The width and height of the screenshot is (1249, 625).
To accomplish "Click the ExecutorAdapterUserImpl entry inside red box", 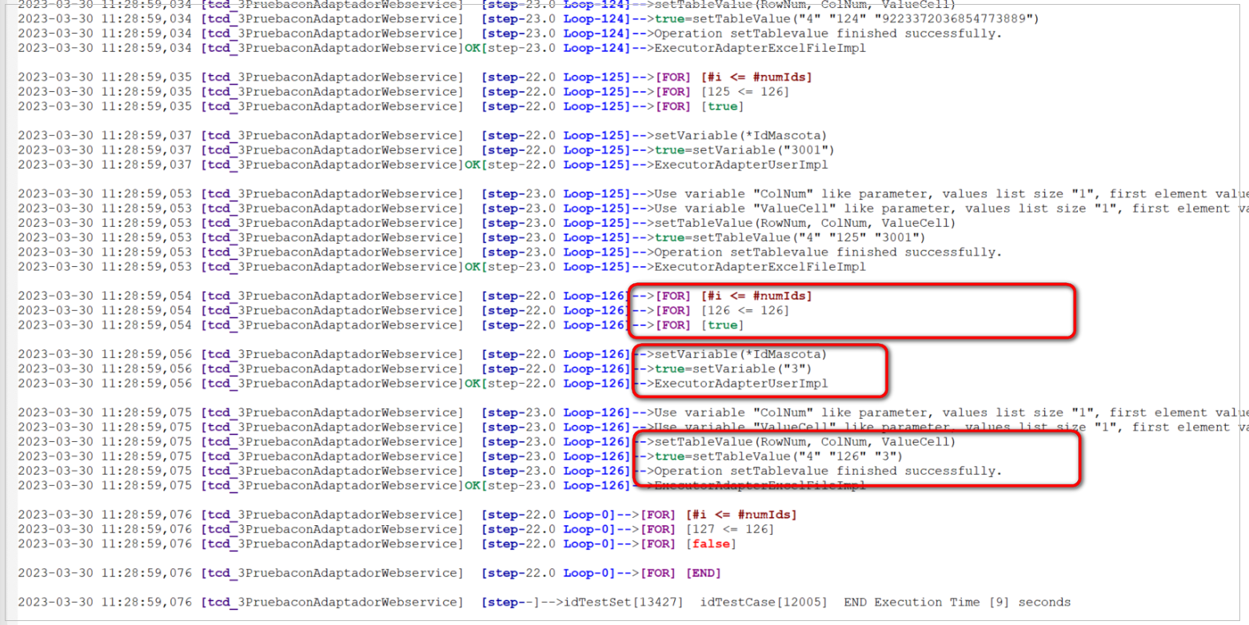I will point(740,384).
